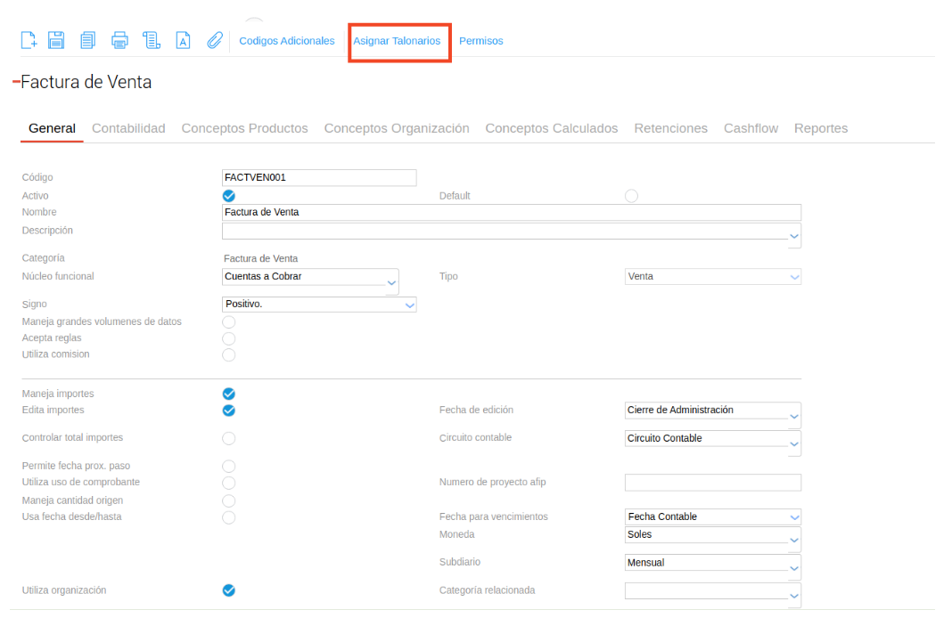Click the scroll-shaped log icon
Screen dimensions: 944x618
point(151,40)
